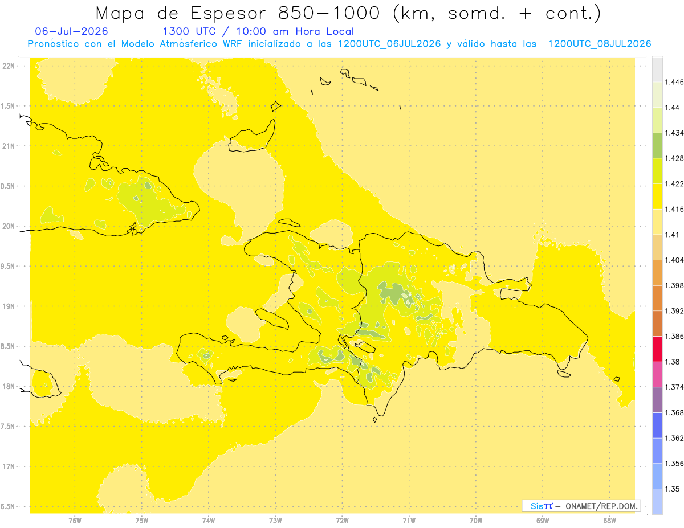The image size is (684, 528).
Task: Select the legend value '1.362'
Action: click(x=675, y=438)
